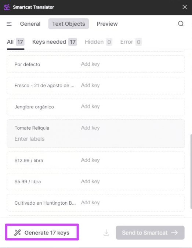Click Add key for Por defecto
This screenshot has height=248, width=192.
pyautogui.click(x=90, y=64)
